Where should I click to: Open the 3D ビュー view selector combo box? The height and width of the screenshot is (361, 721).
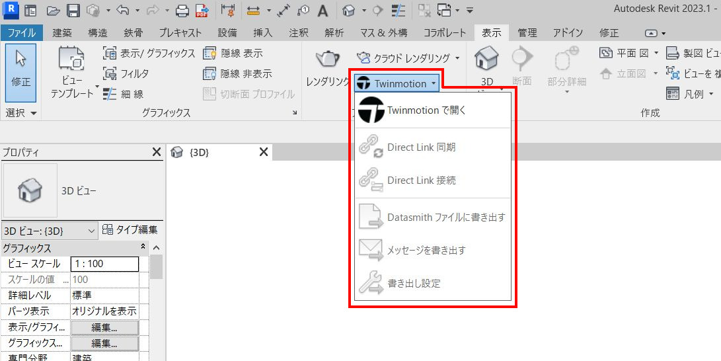[x=50, y=231]
